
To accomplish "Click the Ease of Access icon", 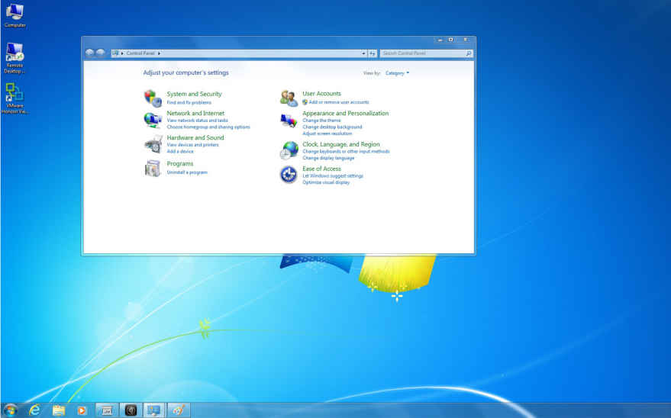I will point(289,175).
